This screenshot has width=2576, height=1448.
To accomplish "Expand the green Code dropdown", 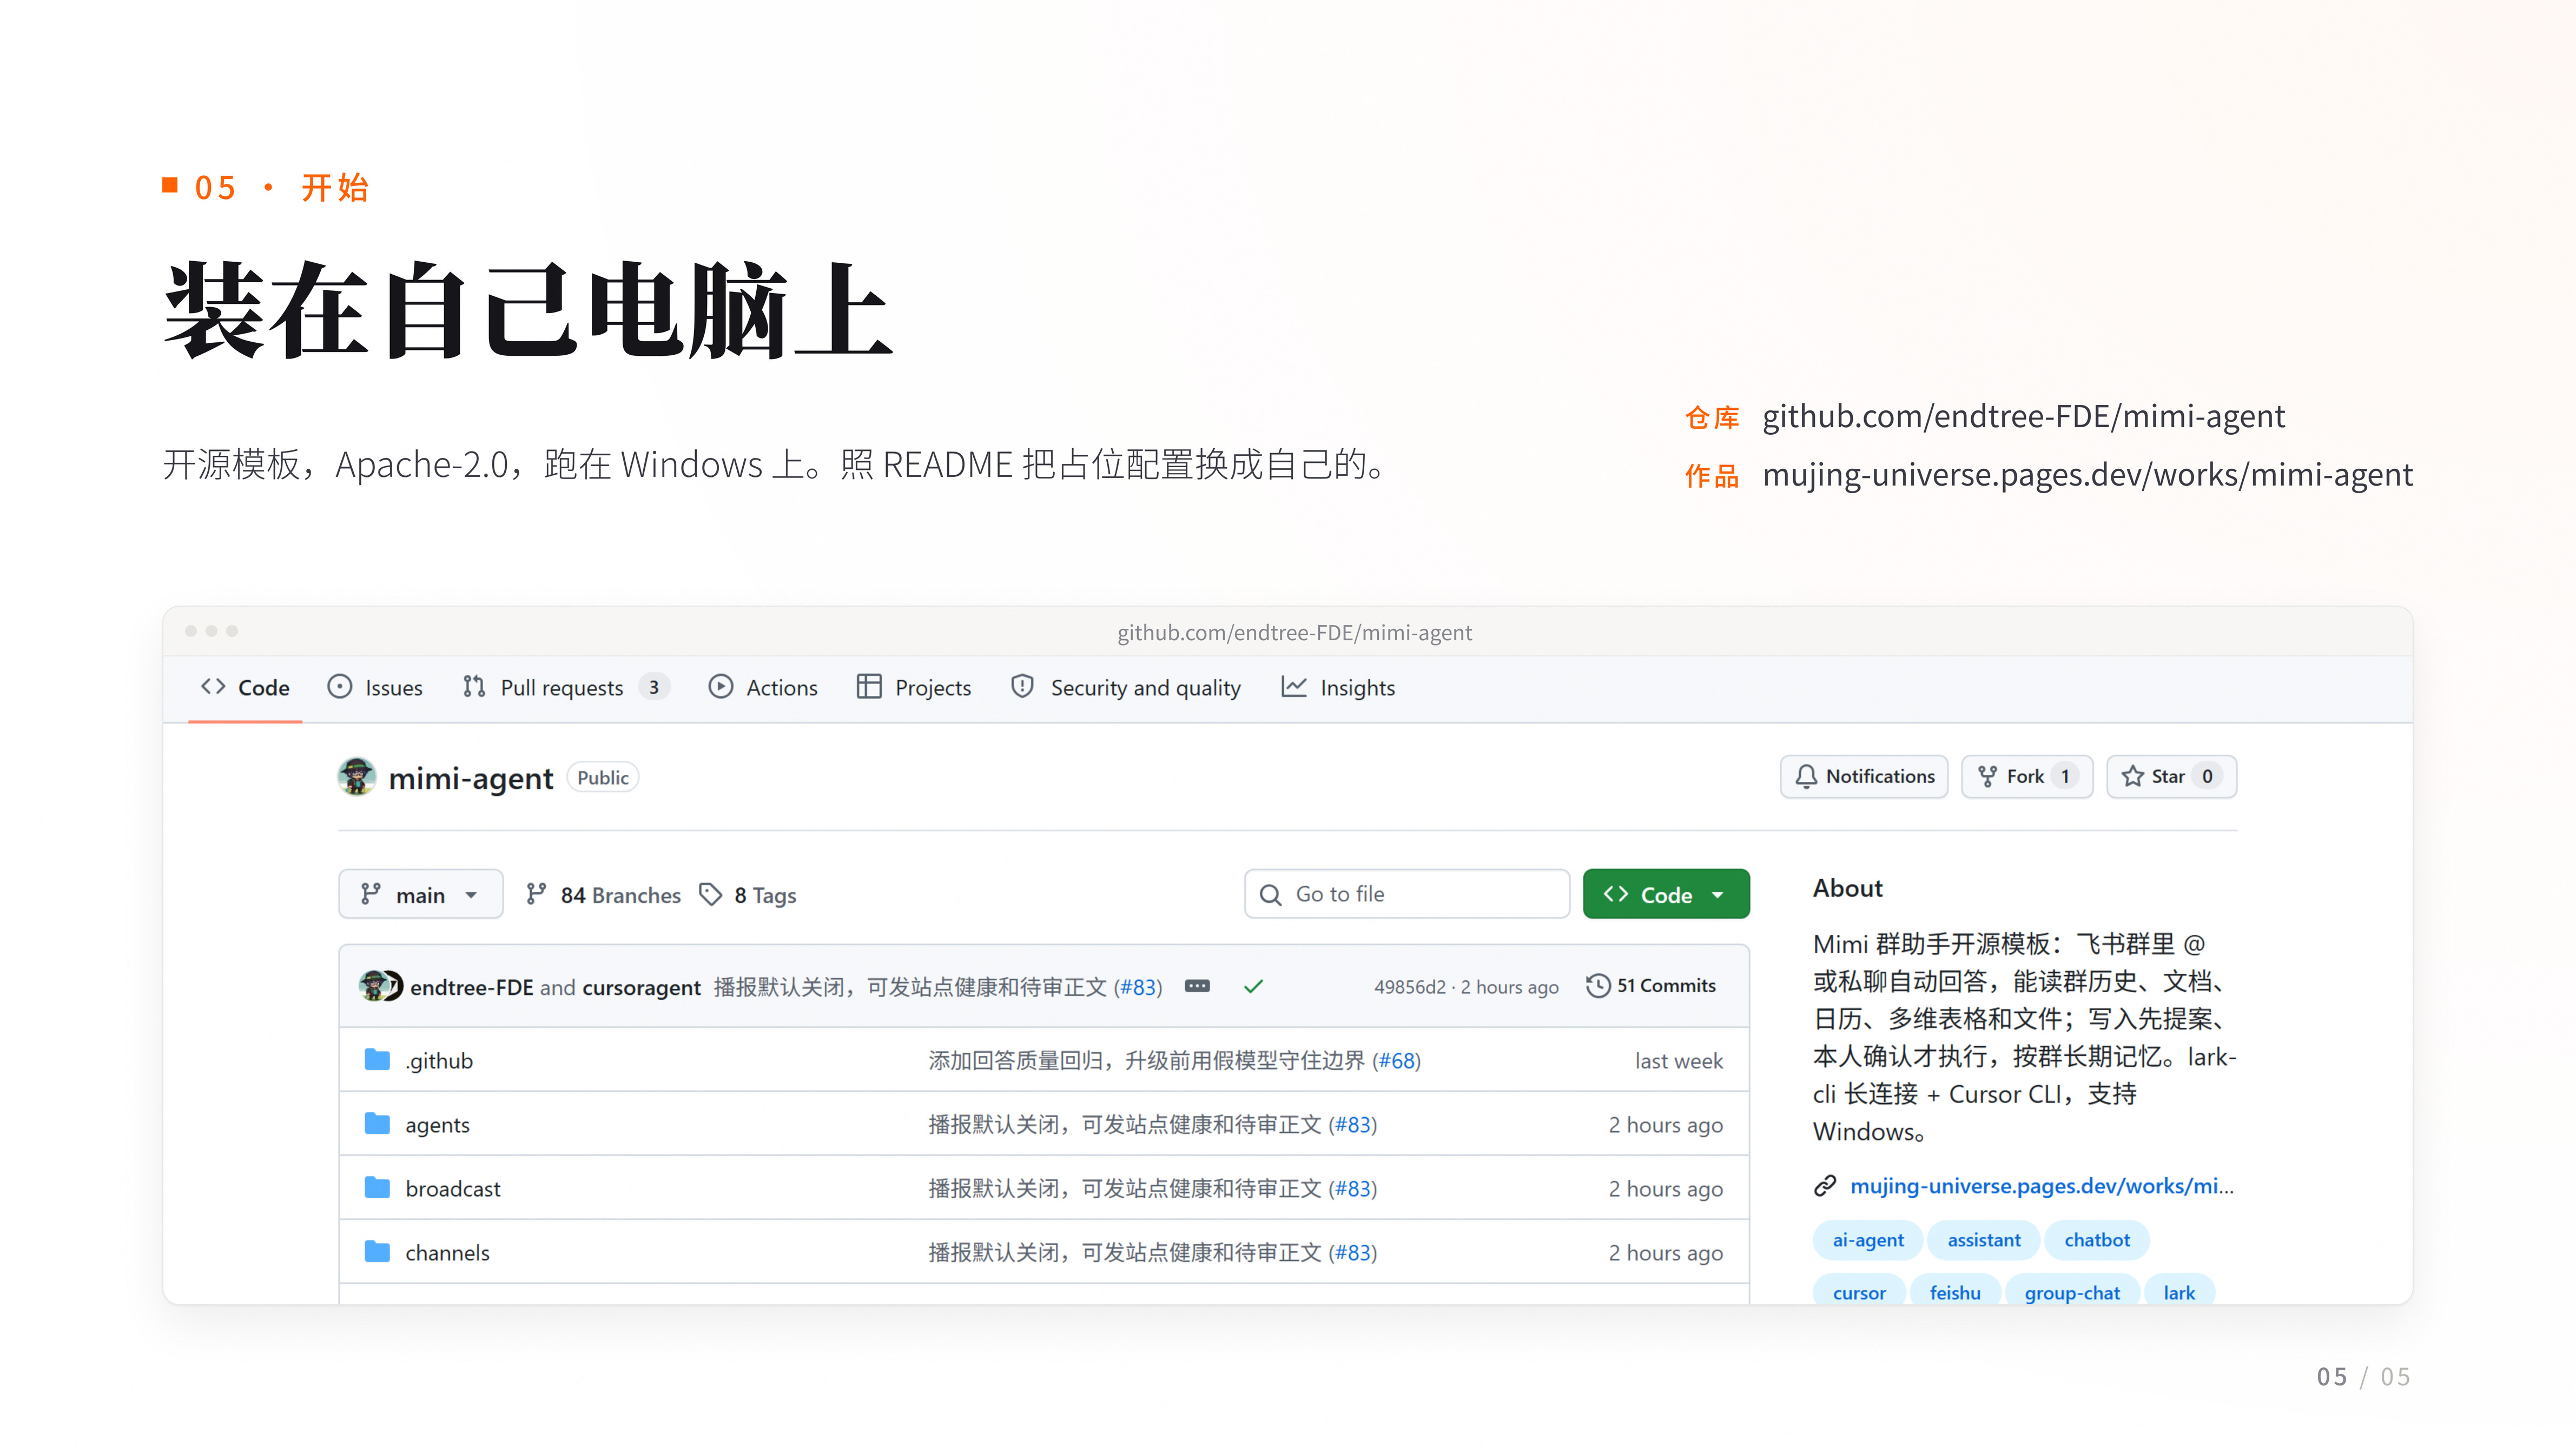I will 1666,894.
